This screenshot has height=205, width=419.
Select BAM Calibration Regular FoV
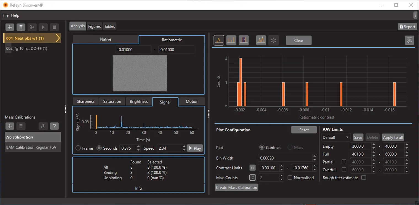33,147
